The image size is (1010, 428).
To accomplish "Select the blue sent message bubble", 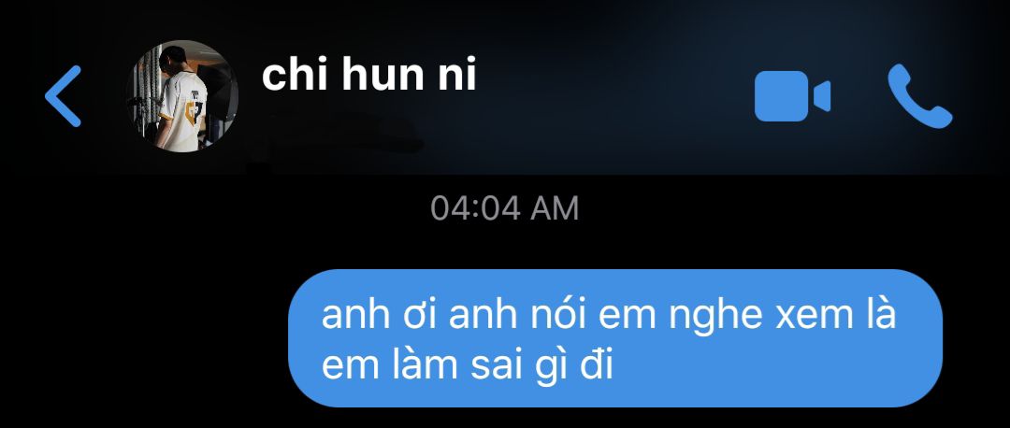I will pos(615,338).
